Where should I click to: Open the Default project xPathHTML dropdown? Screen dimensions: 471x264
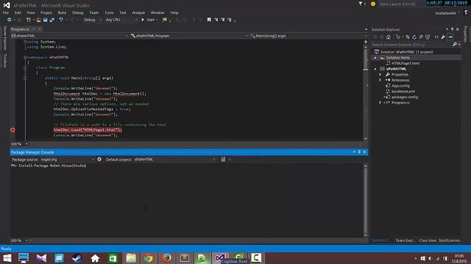[x=175, y=160]
